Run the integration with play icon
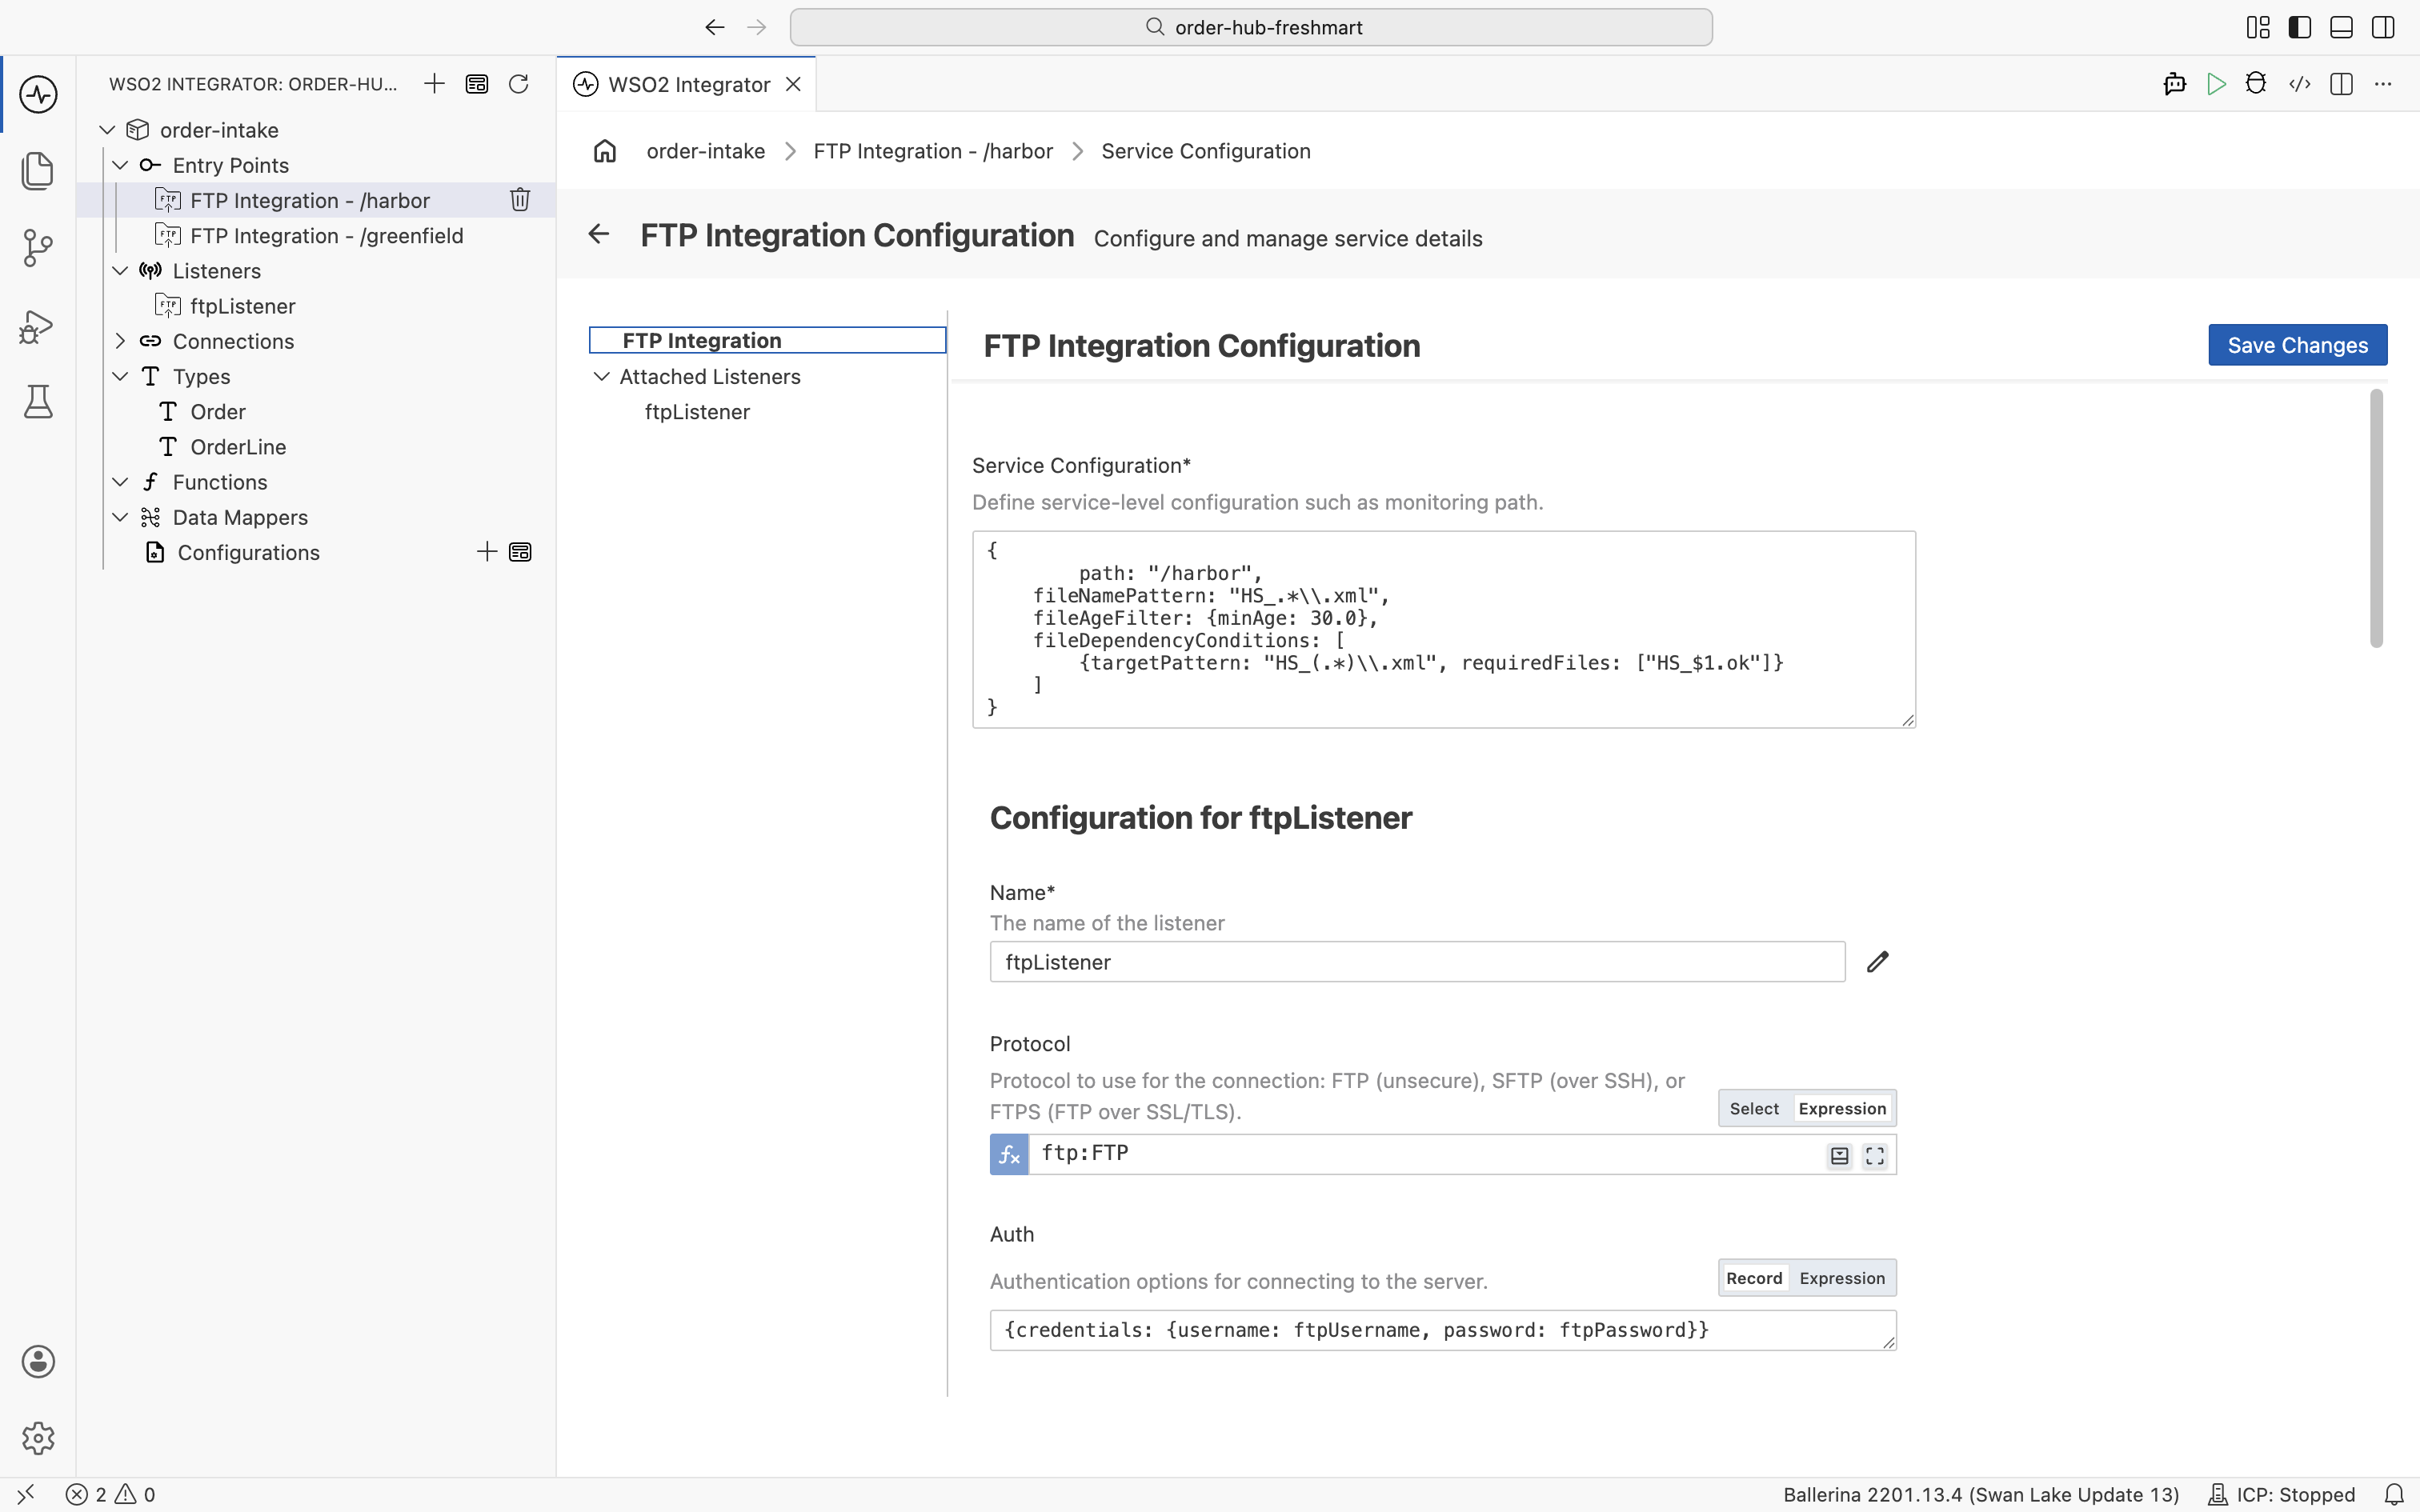This screenshot has width=2420, height=1512. (2216, 84)
